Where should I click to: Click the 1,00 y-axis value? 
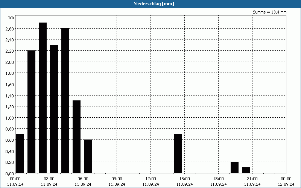tap(10, 118)
